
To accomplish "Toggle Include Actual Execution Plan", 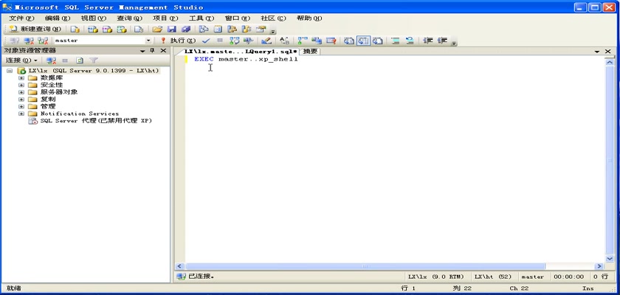I will point(303,41).
